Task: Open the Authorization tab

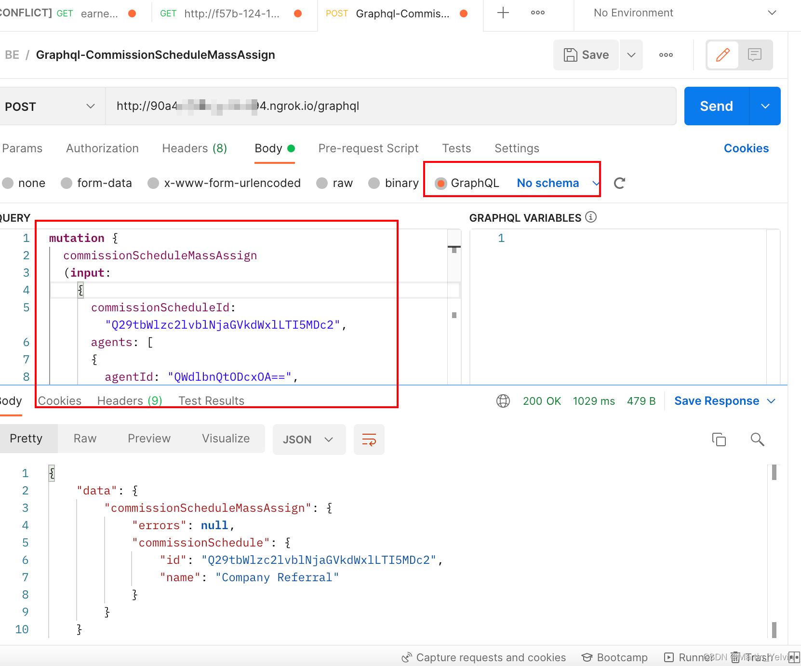Action: click(x=102, y=148)
